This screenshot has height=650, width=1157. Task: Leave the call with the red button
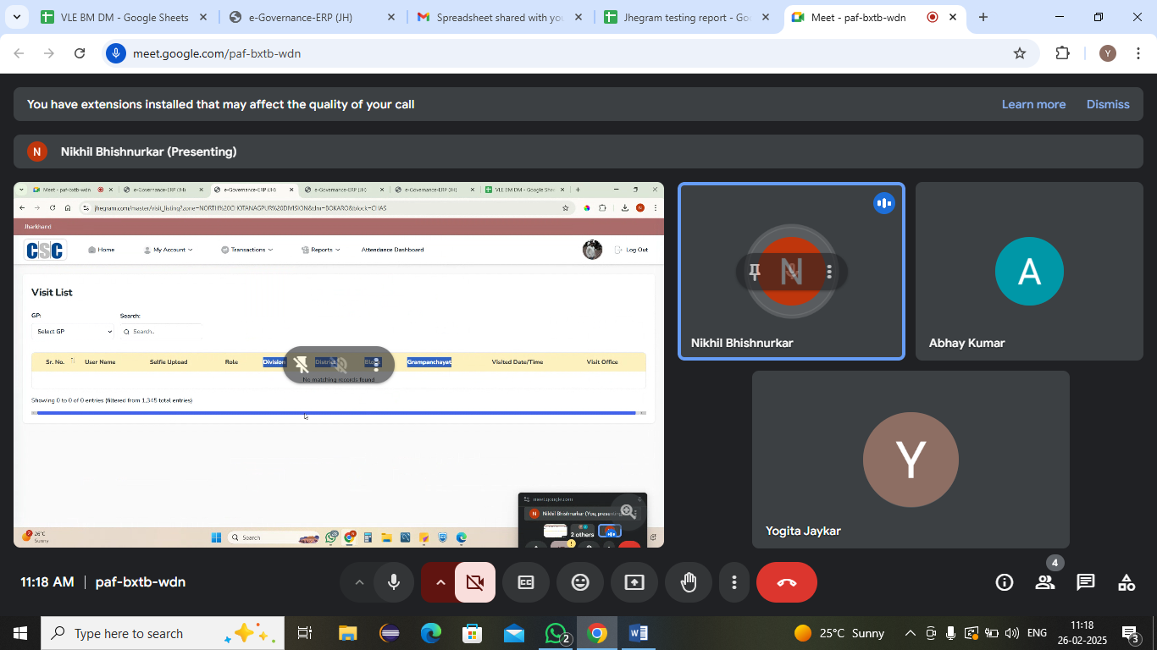pos(787,582)
